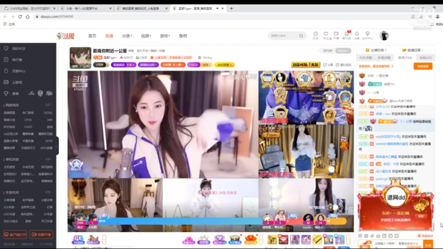Click the orange 客户端打开 button in sidebar
This screenshot has height=249, width=443.
pyautogui.click(x=15, y=235)
